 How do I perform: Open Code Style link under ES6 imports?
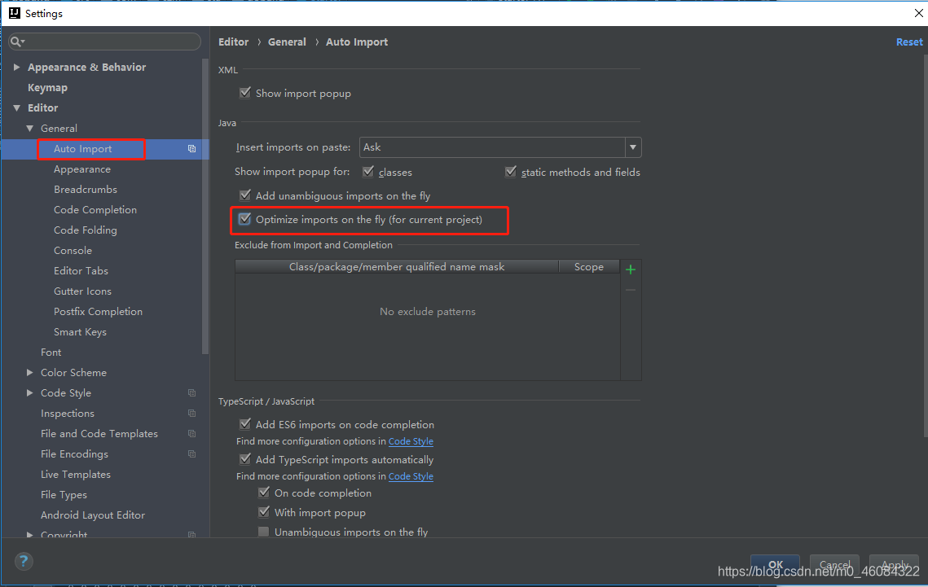point(411,441)
